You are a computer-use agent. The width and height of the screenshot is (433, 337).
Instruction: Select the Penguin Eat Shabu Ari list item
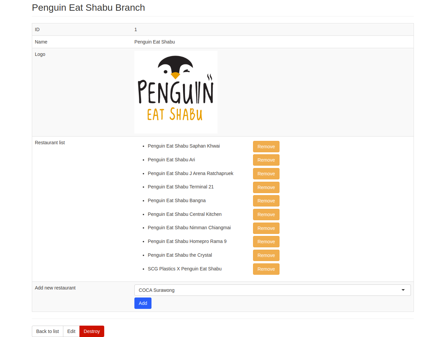171,160
